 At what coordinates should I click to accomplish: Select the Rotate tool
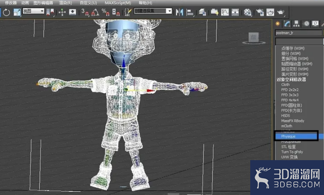click(6, 12)
